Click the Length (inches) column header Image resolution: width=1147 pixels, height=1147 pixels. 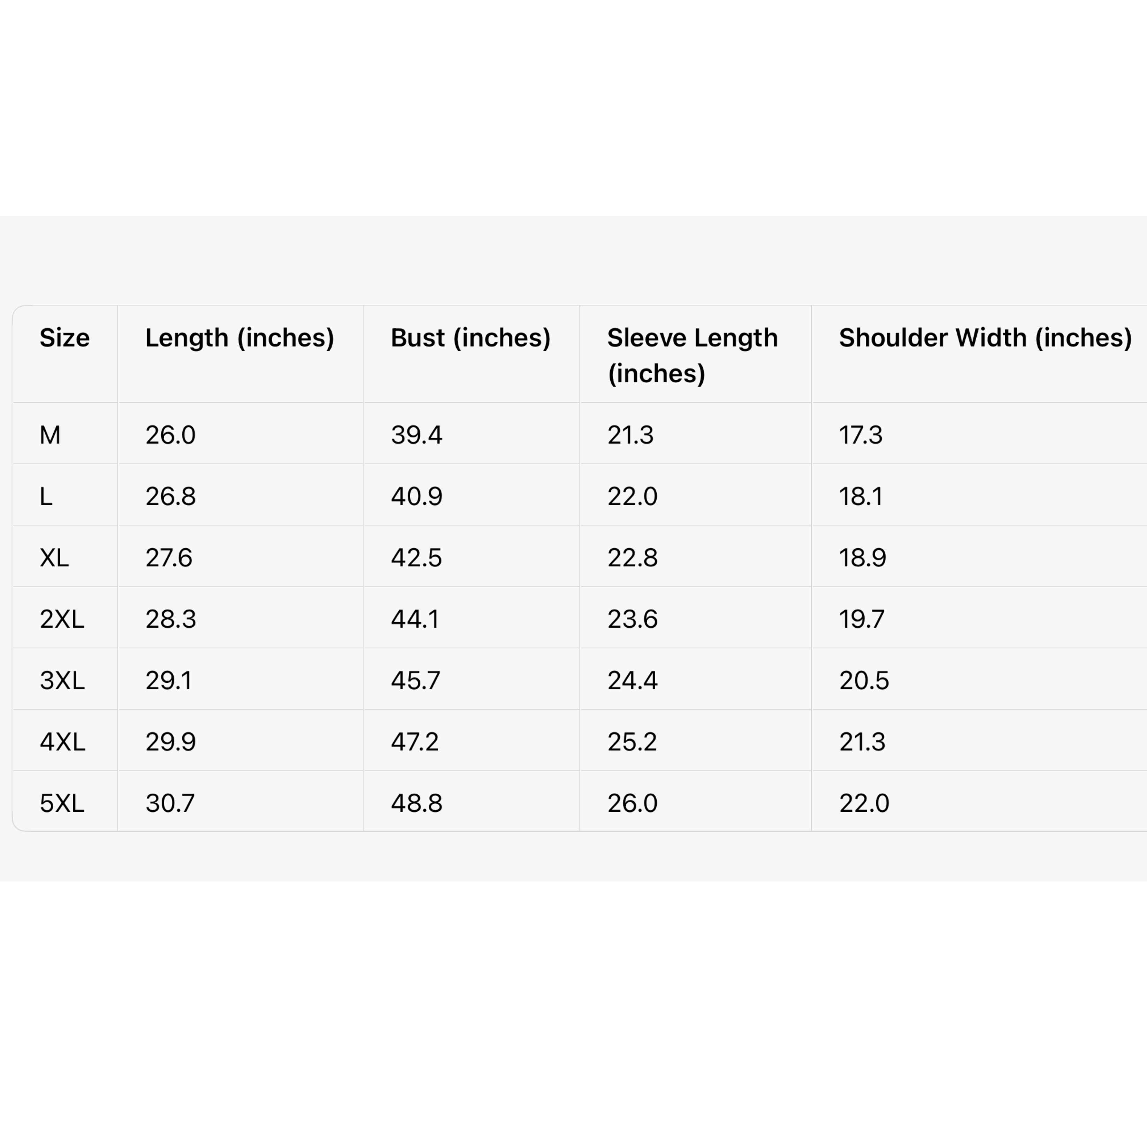(x=240, y=338)
